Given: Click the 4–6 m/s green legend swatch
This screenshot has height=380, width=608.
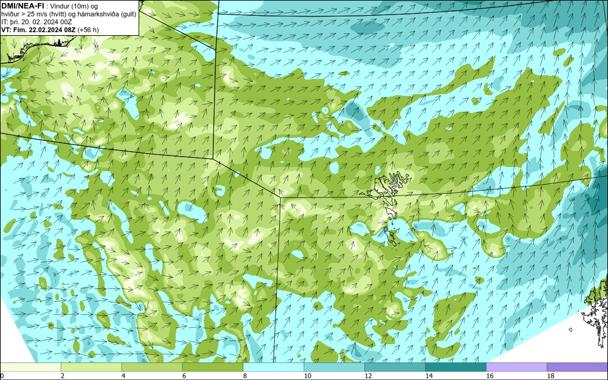Looking at the screenshot, I should pyautogui.click(x=152, y=367).
